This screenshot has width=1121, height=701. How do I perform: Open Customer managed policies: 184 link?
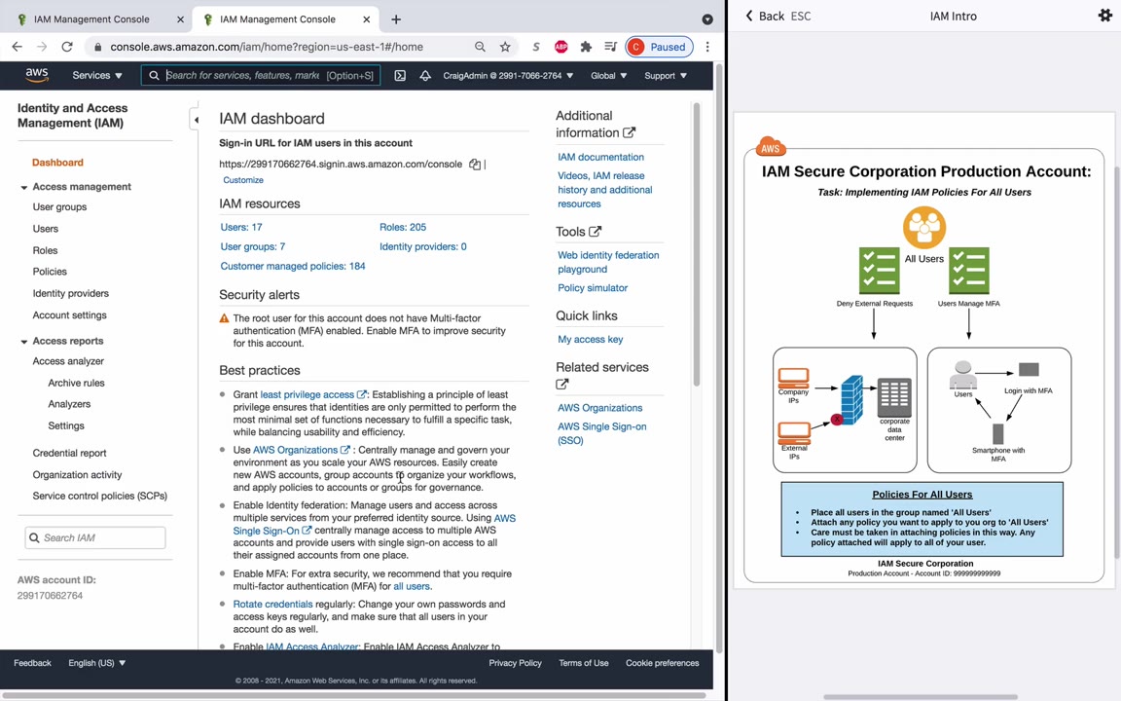(292, 266)
